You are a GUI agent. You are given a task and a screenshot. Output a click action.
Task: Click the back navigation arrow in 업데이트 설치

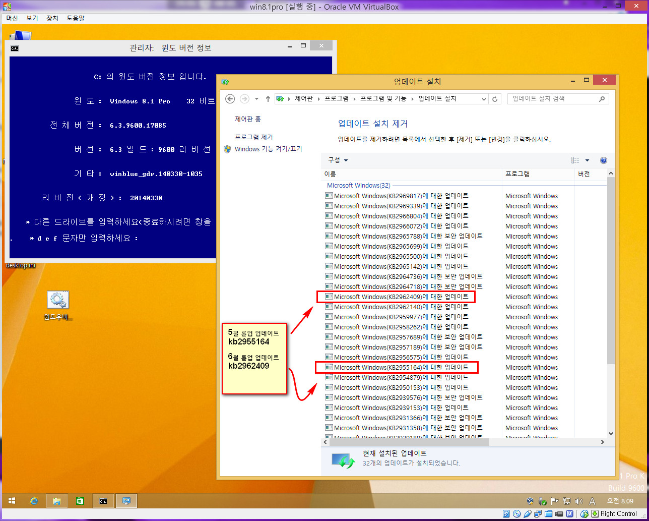pos(230,99)
